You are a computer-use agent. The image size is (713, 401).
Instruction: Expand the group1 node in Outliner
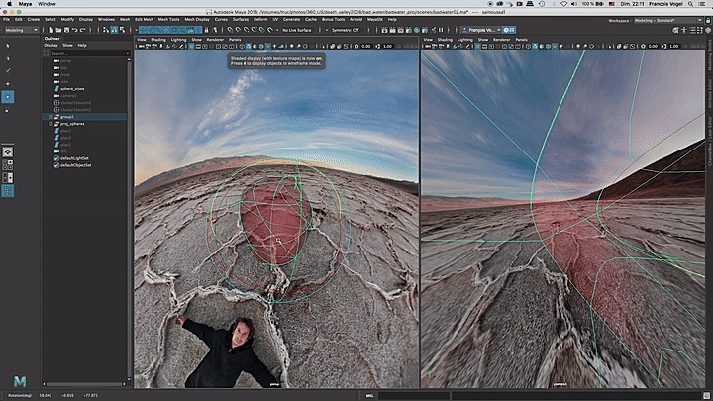(51, 116)
